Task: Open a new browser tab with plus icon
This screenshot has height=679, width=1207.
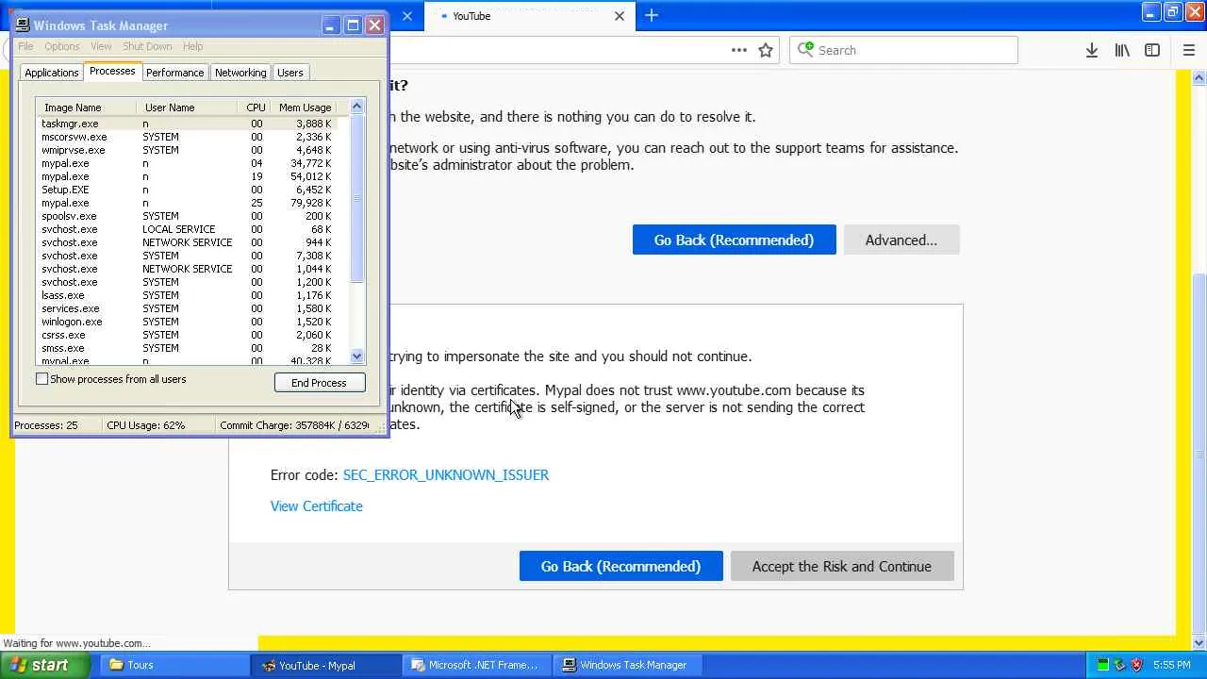Action: coord(652,15)
